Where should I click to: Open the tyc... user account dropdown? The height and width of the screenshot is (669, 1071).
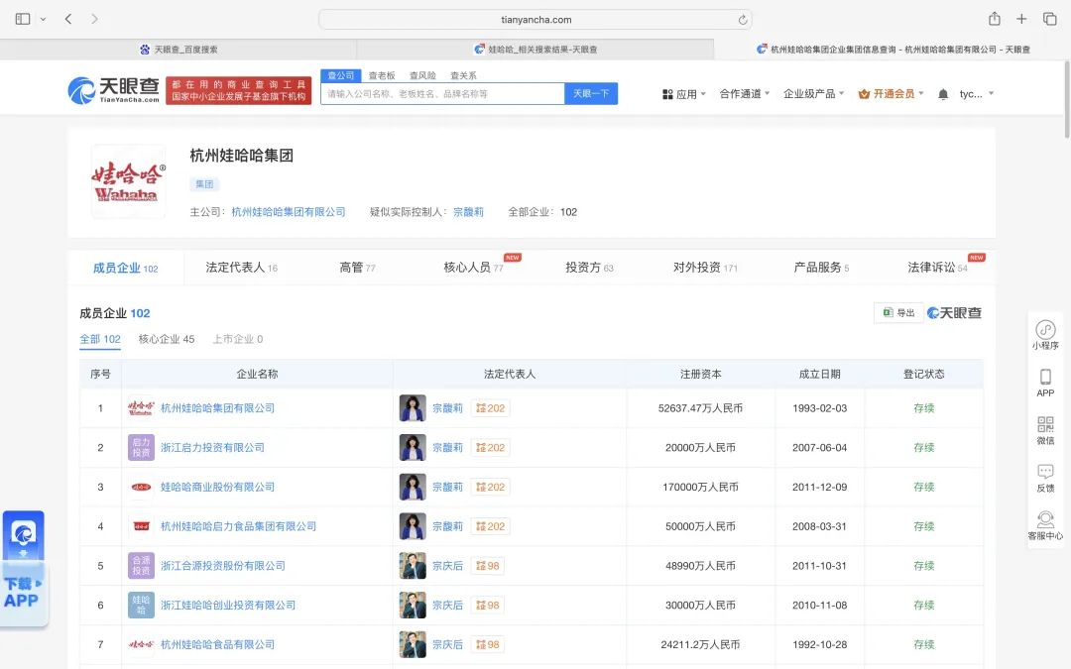[976, 94]
